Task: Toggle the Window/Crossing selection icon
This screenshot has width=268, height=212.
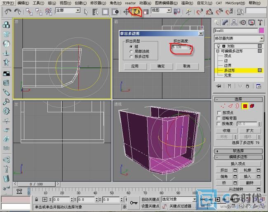Action: (115, 12)
